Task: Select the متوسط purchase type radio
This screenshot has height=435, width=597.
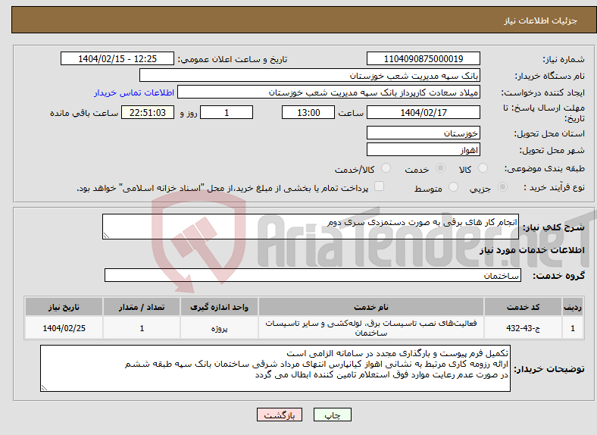Action: (x=453, y=186)
